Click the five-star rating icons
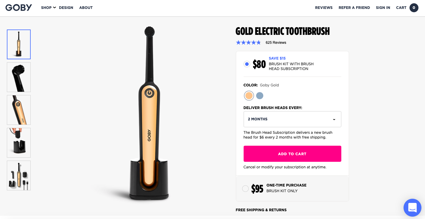 pyautogui.click(x=248, y=43)
